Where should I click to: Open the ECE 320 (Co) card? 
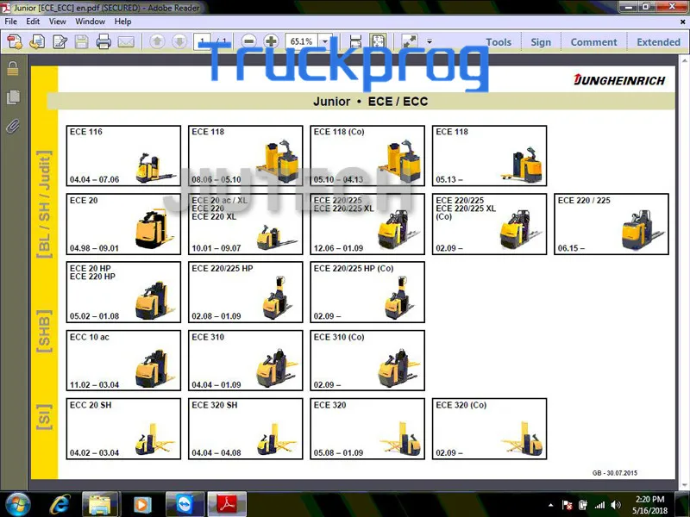coord(489,429)
